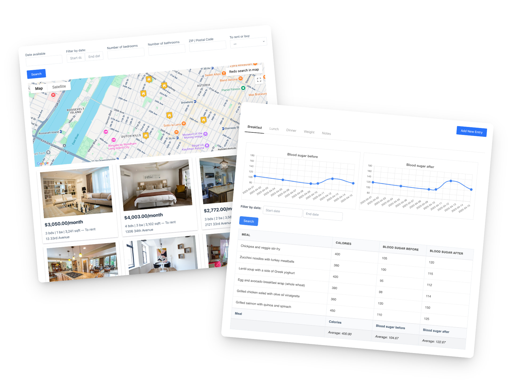Click the Blend Astoria restaurant marker

coord(240,78)
